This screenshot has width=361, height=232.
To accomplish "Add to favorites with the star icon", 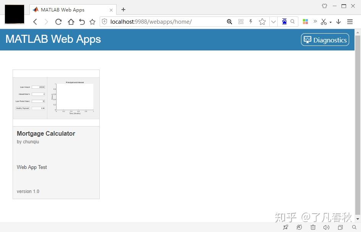I will click(x=262, y=22).
